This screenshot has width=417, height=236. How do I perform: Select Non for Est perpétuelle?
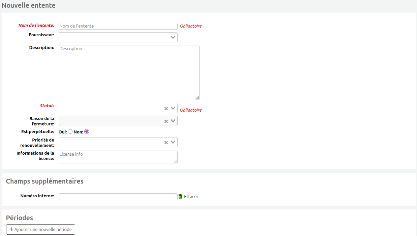[x=87, y=132]
